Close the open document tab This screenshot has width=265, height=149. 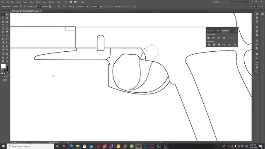41,11
